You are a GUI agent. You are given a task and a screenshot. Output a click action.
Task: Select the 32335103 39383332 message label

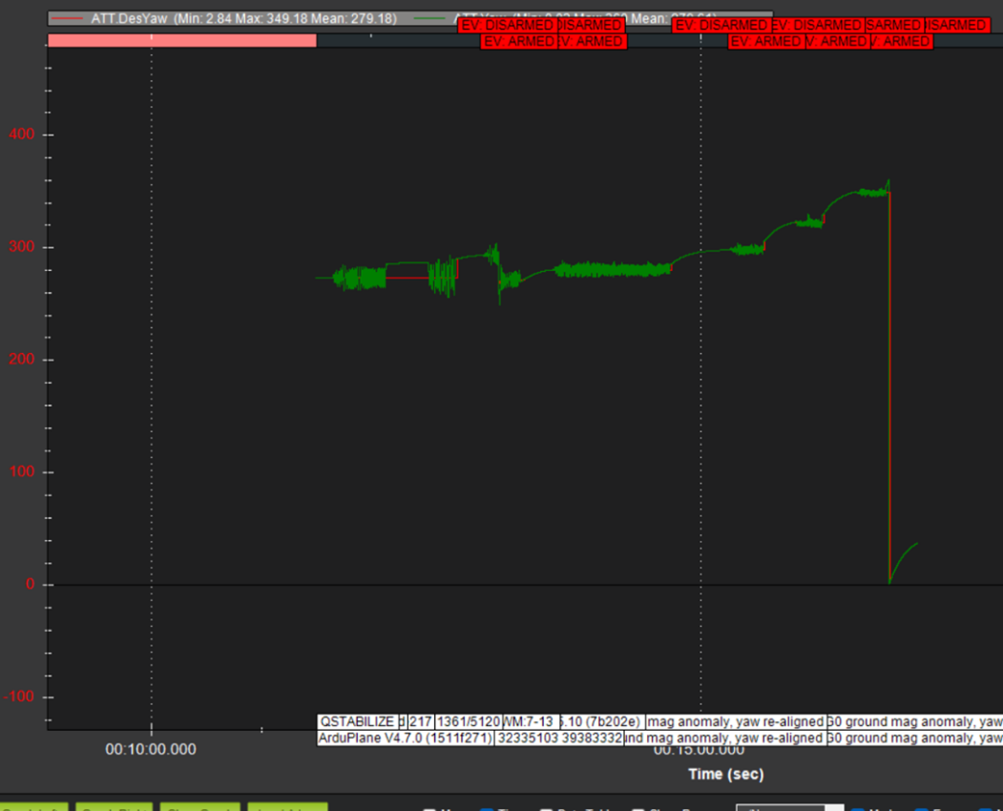click(559, 738)
